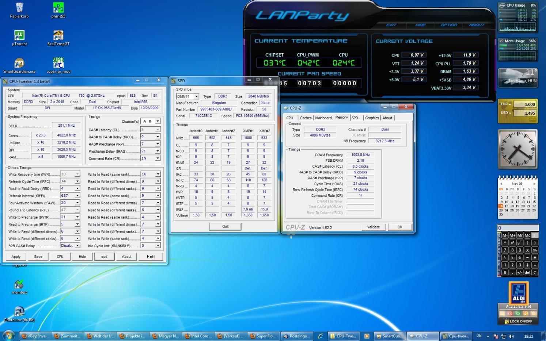Show hidden tray icons arrow
546x341 pixels.
(488, 336)
